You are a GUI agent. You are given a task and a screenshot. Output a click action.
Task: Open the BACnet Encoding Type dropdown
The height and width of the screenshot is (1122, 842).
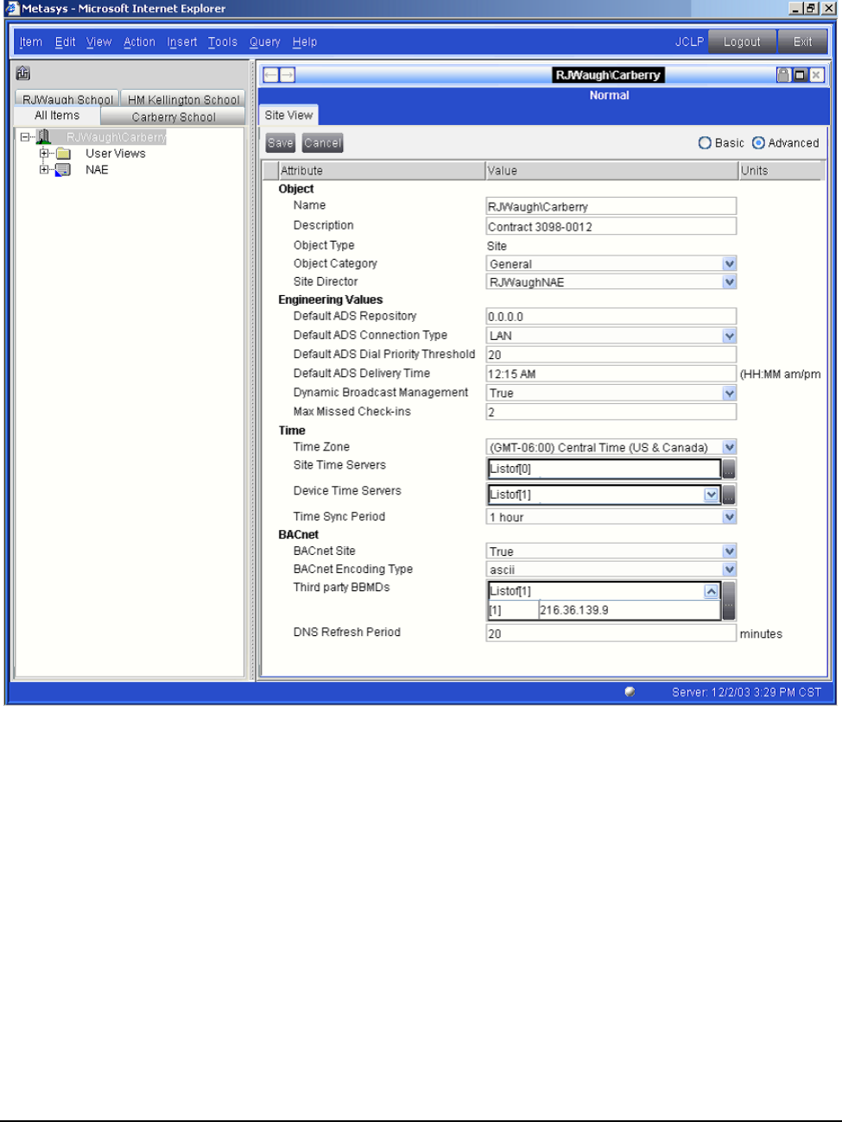730,570
